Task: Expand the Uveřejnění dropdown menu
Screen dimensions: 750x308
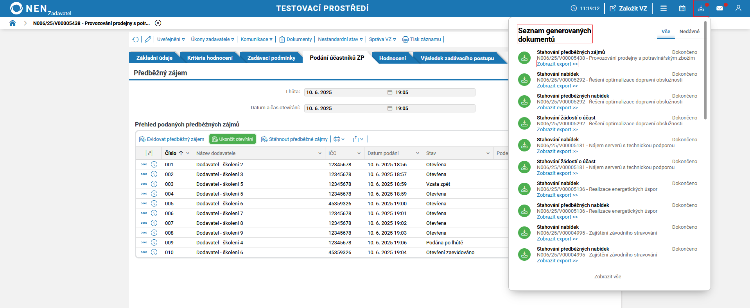Action: tap(171, 39)
